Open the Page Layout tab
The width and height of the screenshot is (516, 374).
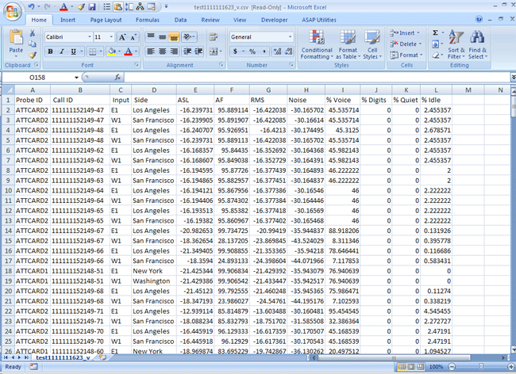(x=106, y=20)
